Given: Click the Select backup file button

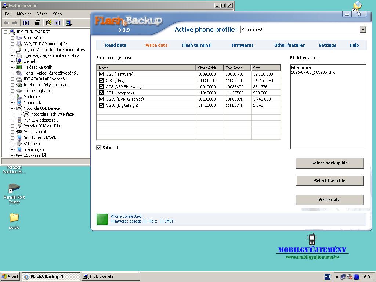Looking at the screenshot, I should click(330, 163).
